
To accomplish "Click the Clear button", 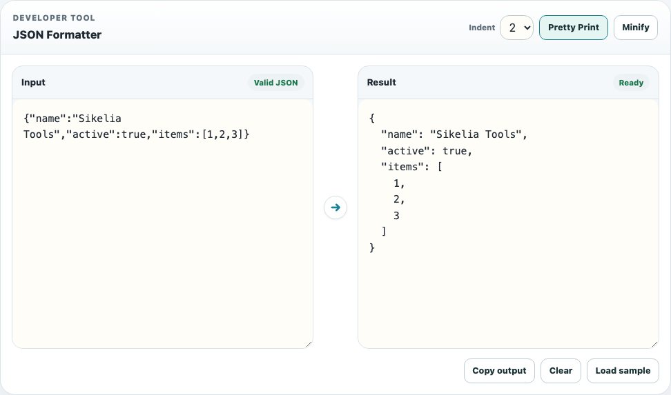I will [x=561, y=371].
